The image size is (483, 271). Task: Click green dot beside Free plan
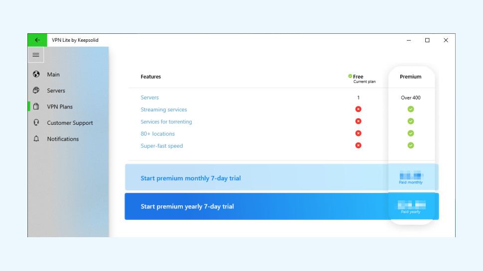(350, 76)
